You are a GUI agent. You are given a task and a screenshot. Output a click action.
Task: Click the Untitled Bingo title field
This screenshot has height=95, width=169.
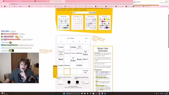point(71,38)
